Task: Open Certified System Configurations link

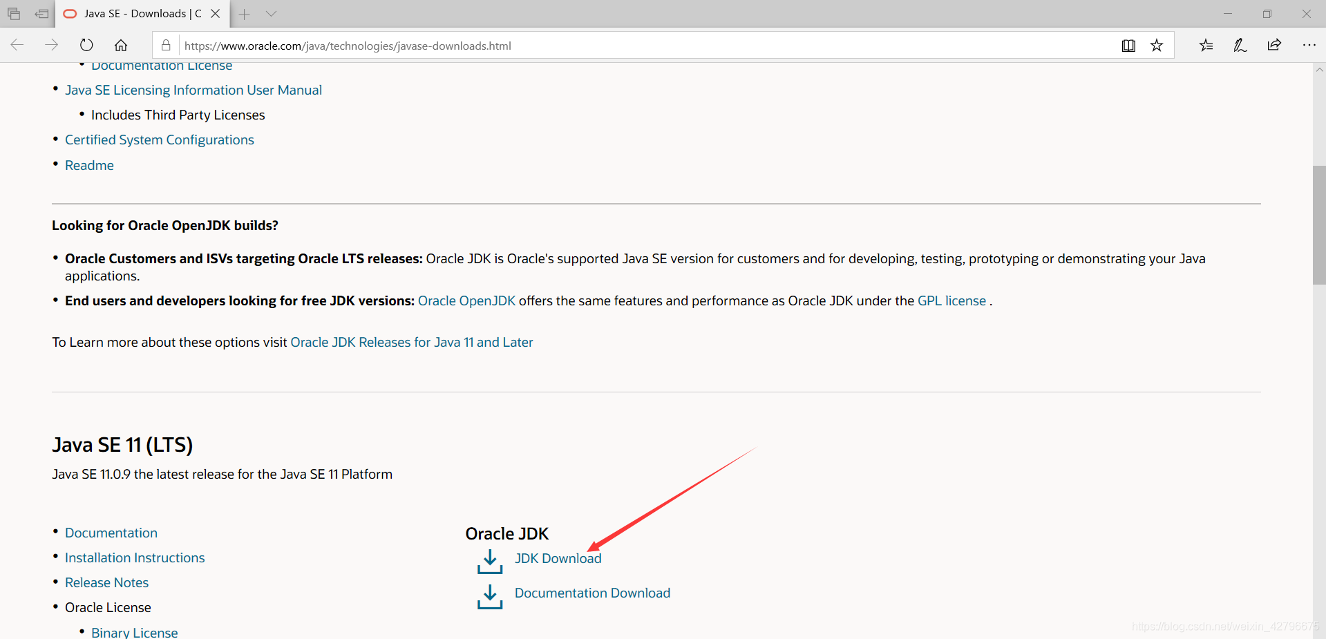Action: click(x=160, y=140)
